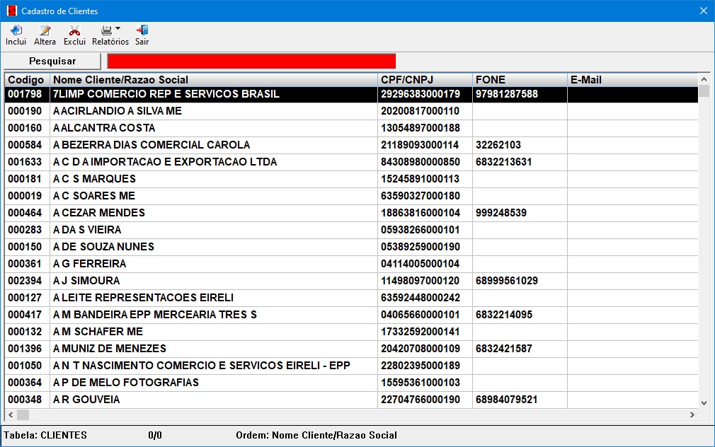Screen dimensions: 715x447
Task: Select row A C D A IMPORTACAO E EXPORTACAO LTDA
Action: tap(351, 162)
